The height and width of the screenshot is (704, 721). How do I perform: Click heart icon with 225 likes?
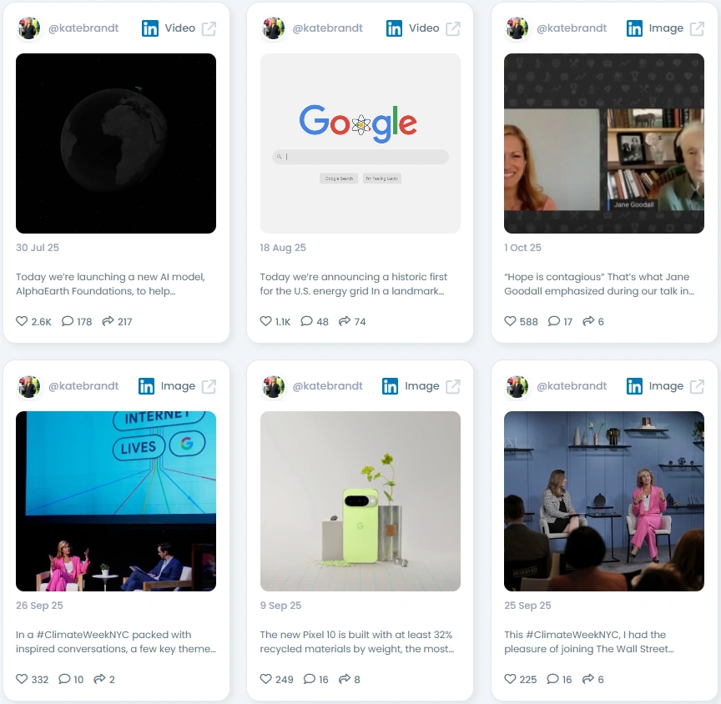510,679
